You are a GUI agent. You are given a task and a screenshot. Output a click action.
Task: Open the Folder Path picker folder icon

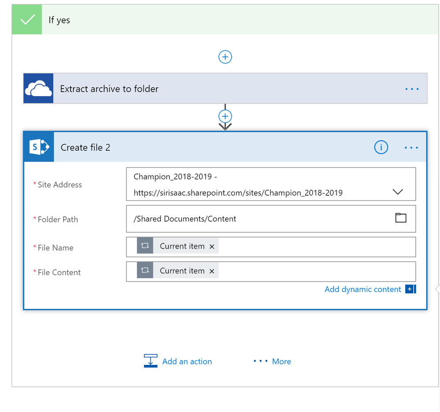point(401,218)
